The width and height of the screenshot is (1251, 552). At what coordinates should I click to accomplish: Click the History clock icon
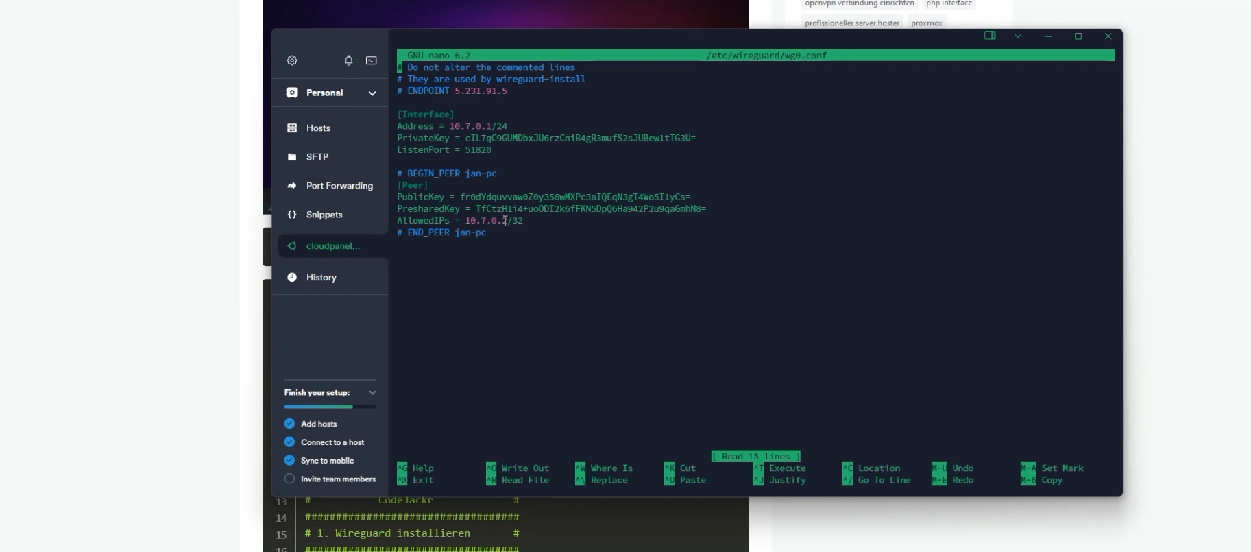(292, 278)
